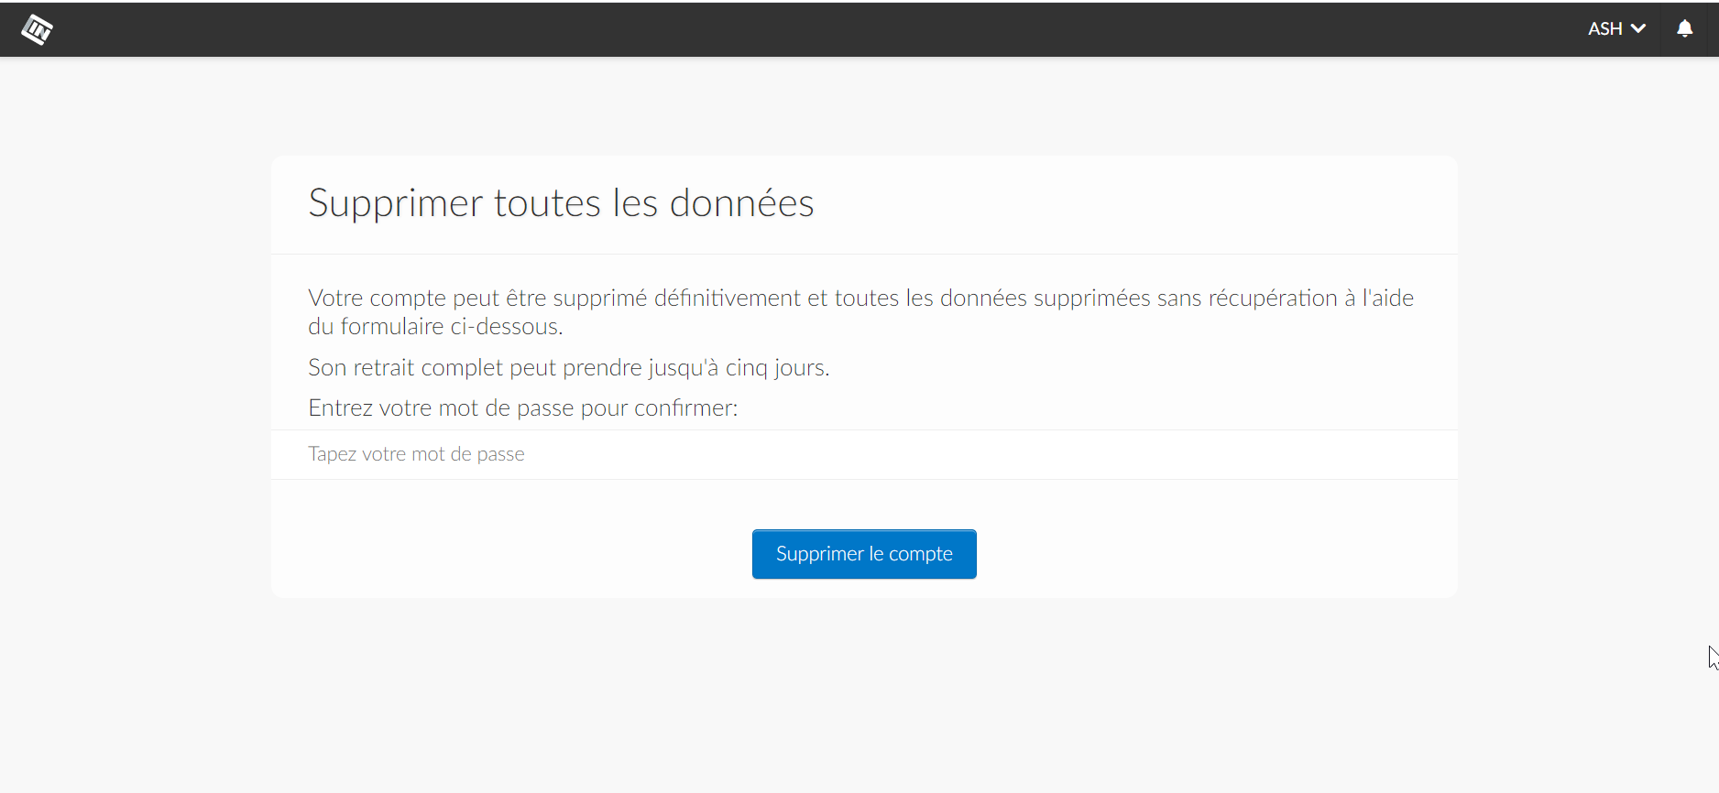The width and height of the screenshot is (1719, 793).
Task: Click the paragraph starting 'Votre compte peut être supprimé'
Action: (861, 312)
